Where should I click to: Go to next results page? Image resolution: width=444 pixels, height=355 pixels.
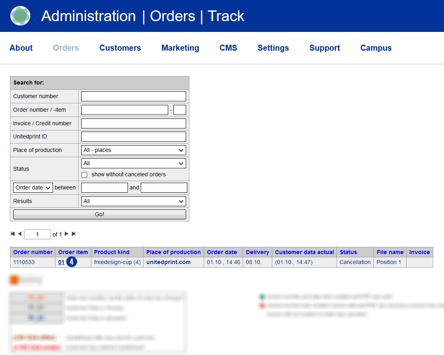[x=67, y=234]
